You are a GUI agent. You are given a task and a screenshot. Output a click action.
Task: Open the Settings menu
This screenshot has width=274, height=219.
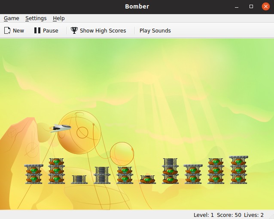point(36,18)
